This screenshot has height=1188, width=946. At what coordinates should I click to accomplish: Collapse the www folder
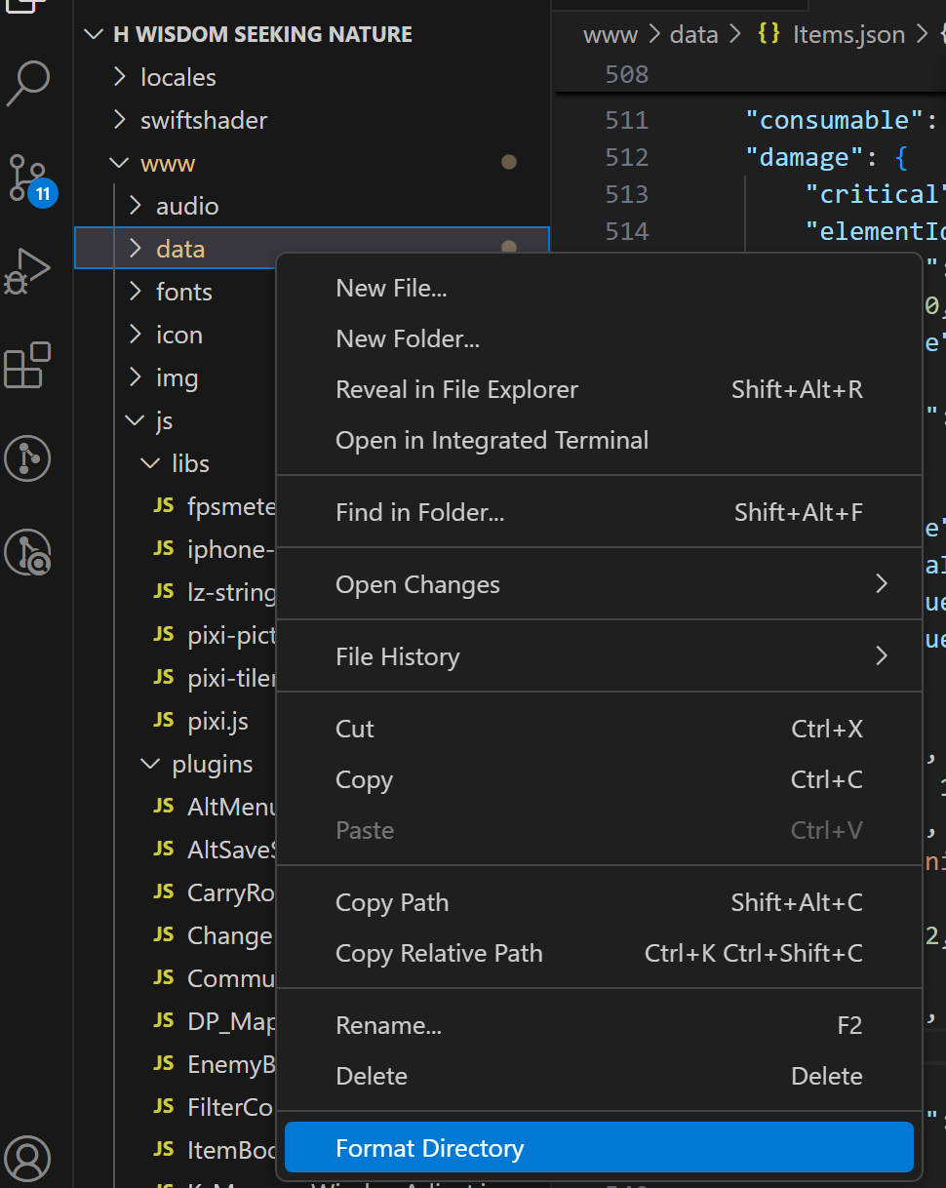coord(120,163)
